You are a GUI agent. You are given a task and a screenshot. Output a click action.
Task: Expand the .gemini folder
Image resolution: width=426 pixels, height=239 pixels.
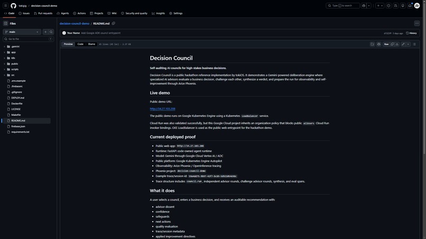click(x=4, y=46)
